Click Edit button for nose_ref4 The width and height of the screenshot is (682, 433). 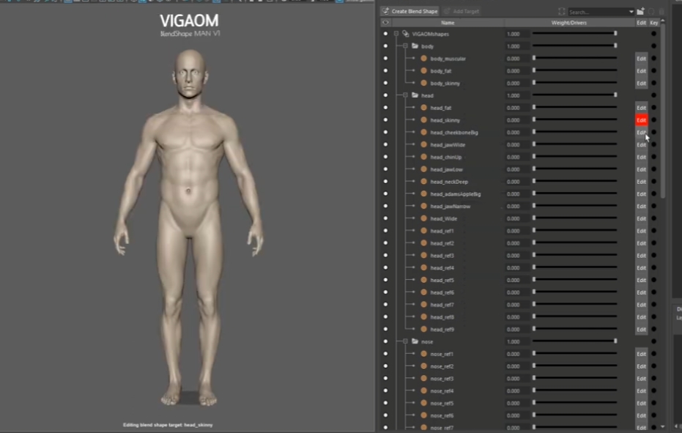coord(641,391)
